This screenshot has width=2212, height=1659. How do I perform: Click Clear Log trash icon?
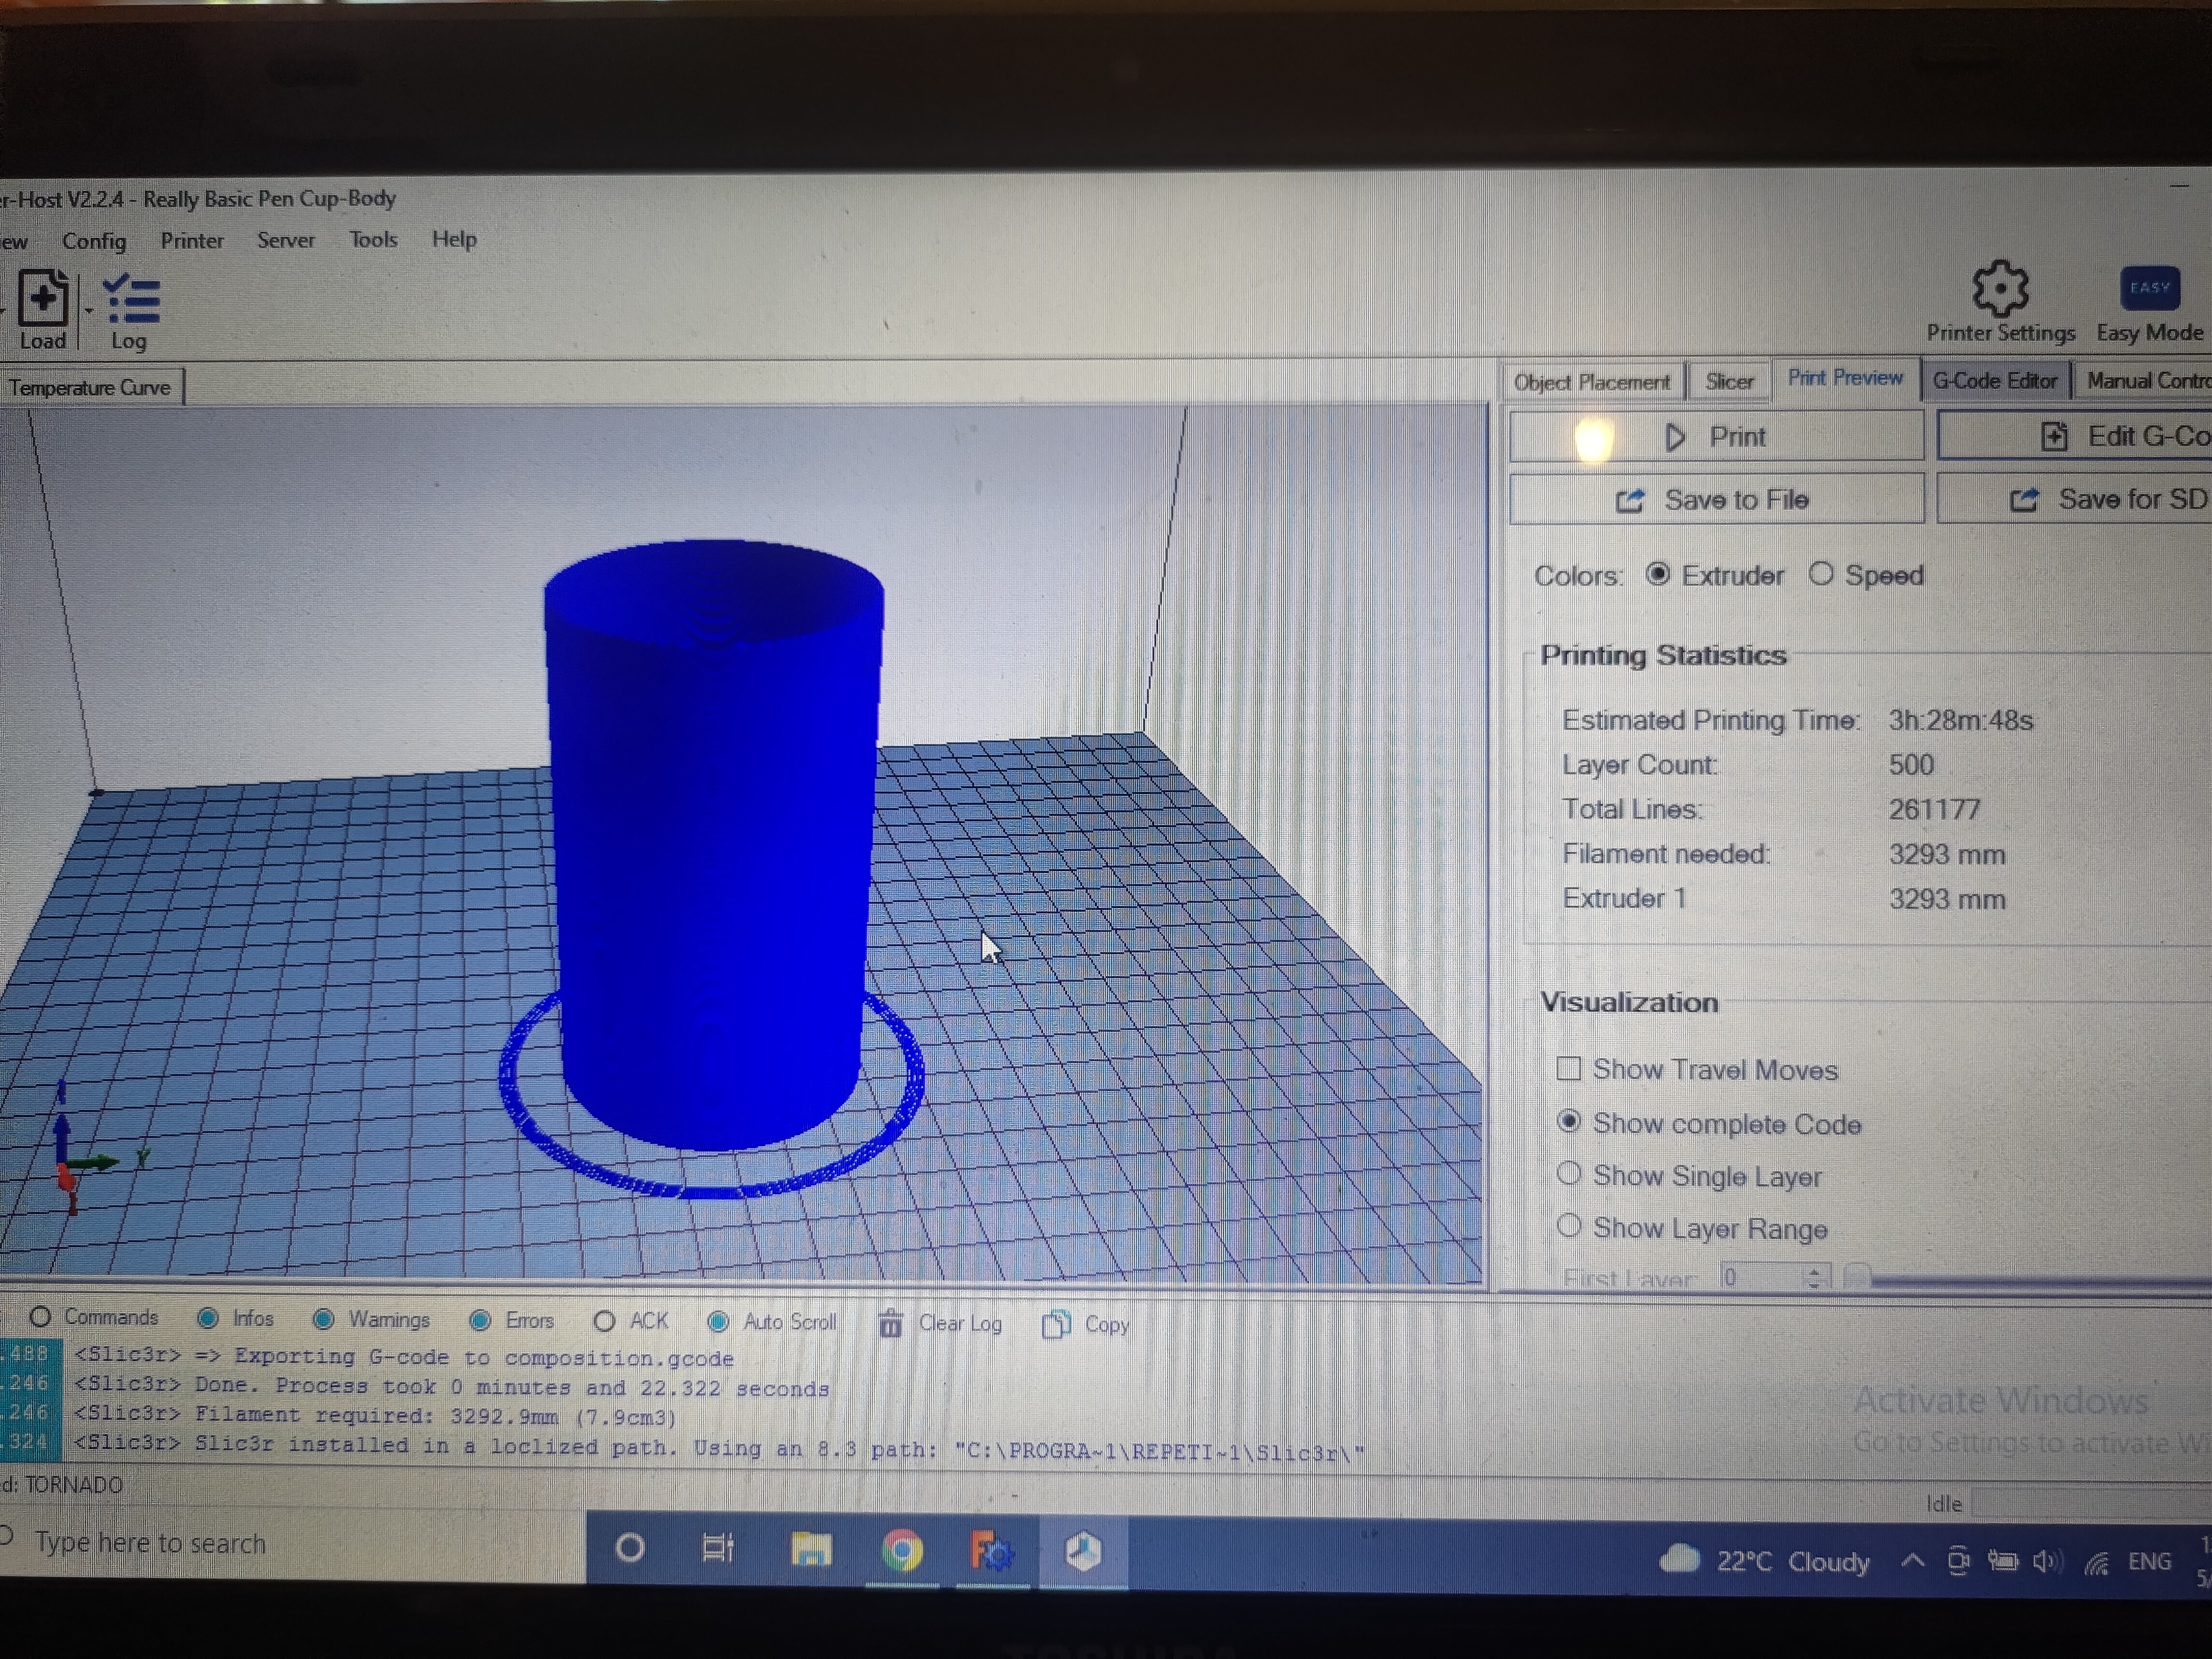890,1323
